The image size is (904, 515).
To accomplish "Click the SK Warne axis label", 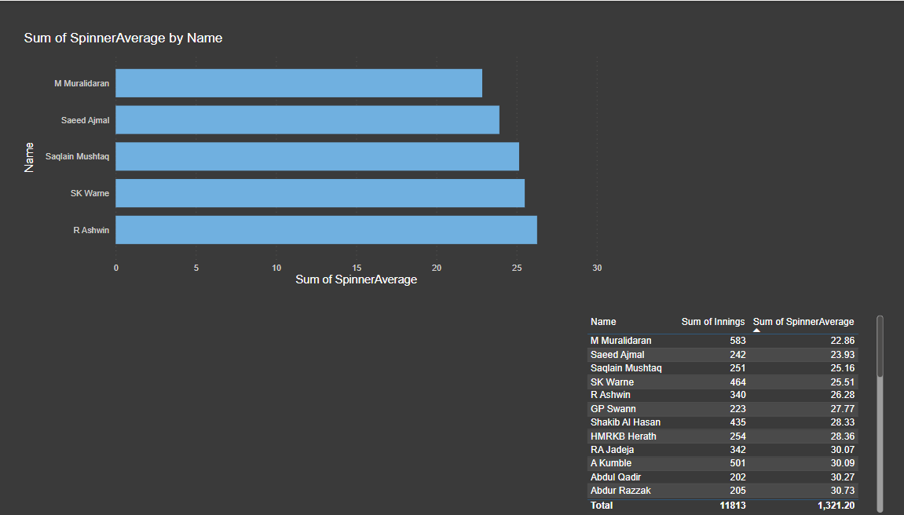I will pyautogui.click(x=90, y=193).
